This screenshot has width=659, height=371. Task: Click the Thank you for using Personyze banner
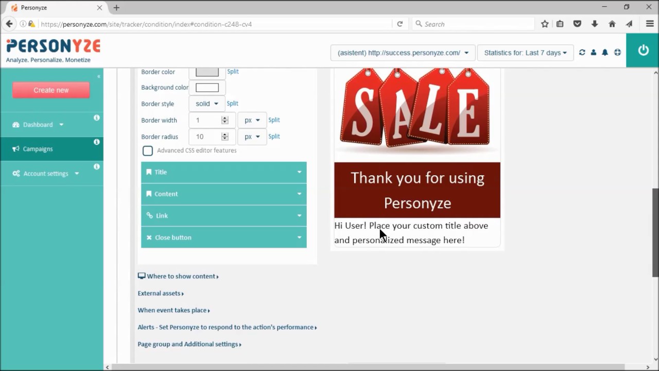point(417,190)
